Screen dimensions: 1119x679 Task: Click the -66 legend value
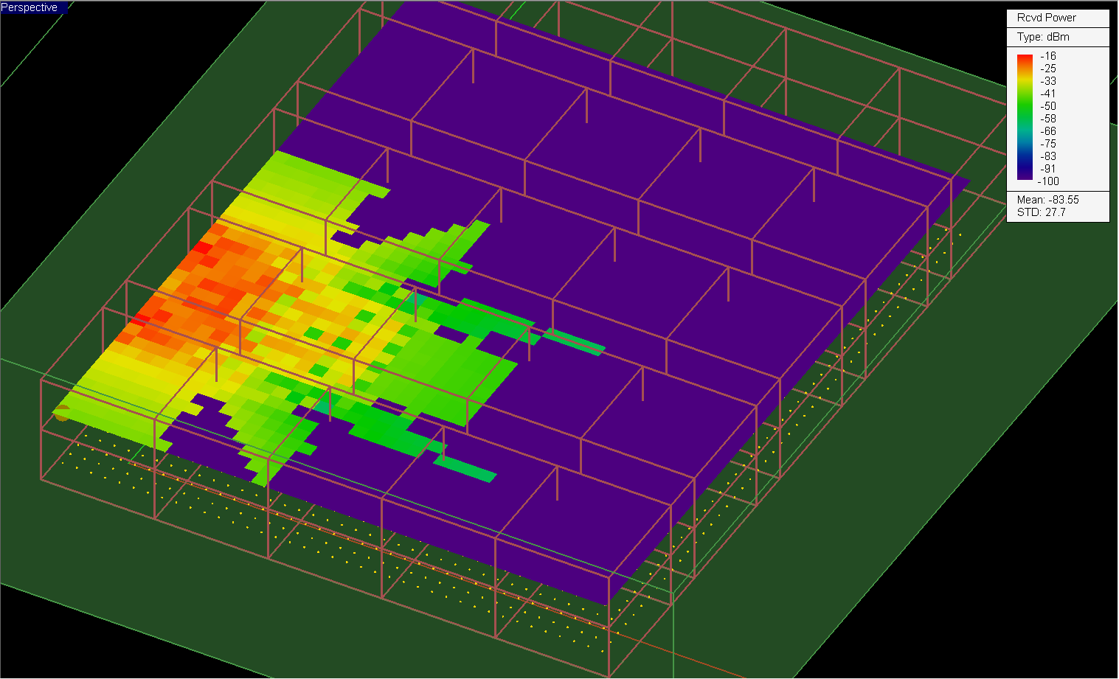[x=1048, y=131]
